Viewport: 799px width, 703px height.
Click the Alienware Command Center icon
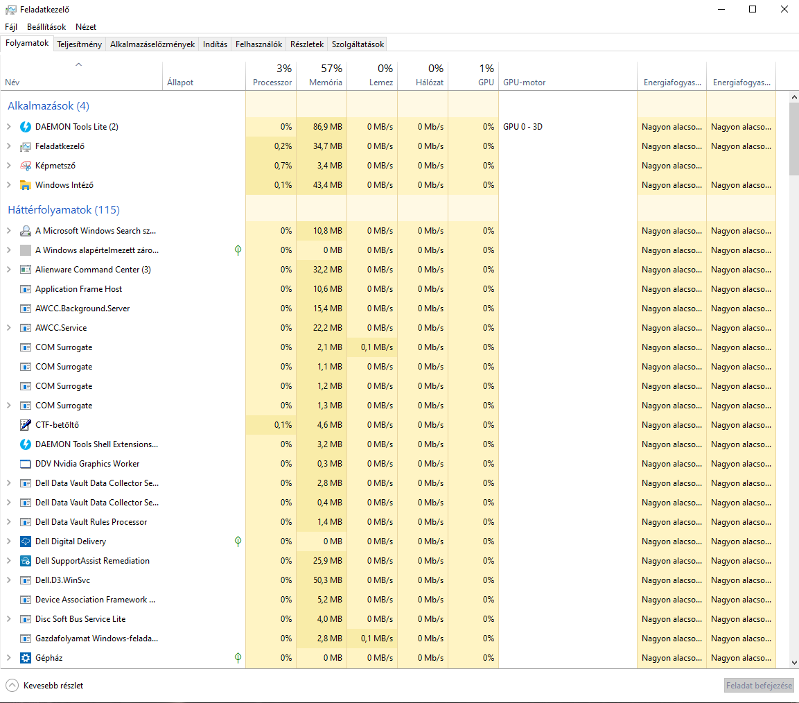coord(26,270)
